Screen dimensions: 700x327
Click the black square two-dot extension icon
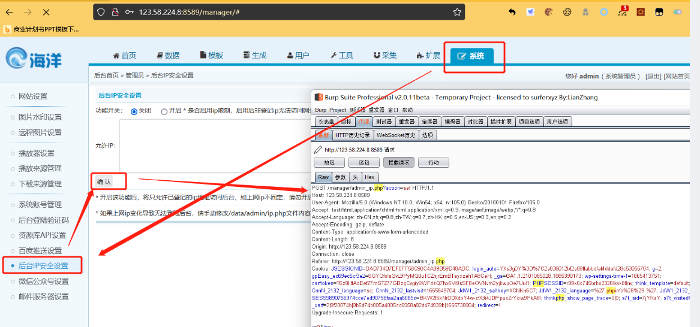click(x=659, y=12)
